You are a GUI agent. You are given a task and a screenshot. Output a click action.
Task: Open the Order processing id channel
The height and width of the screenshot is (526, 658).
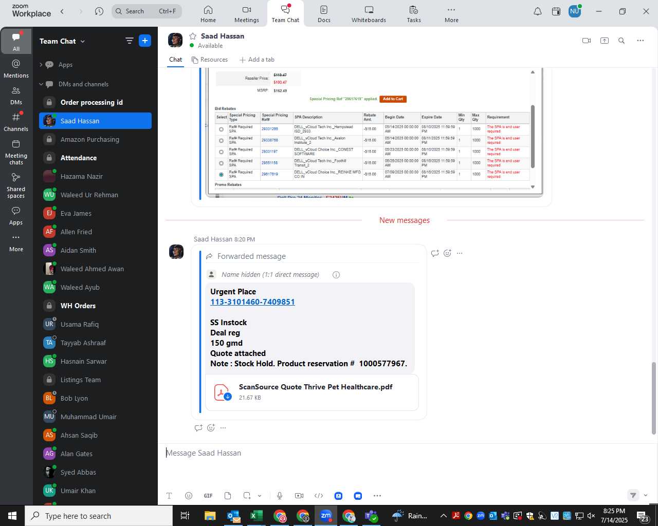[x=95, y=102]
